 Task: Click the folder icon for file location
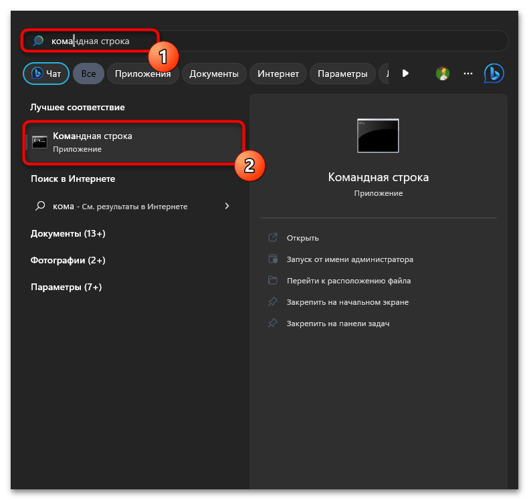[273, 280]
